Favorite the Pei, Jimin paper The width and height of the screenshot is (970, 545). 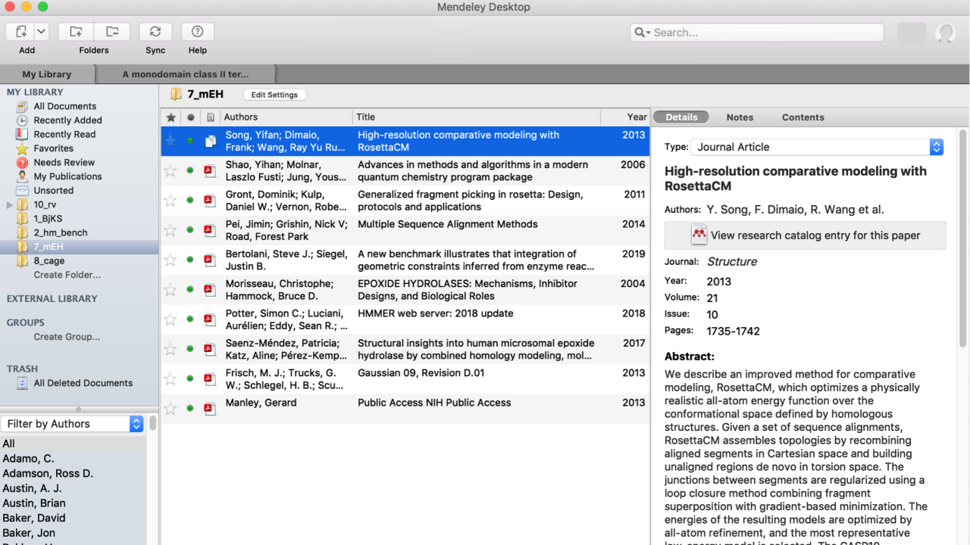click(x=171, y=230)
